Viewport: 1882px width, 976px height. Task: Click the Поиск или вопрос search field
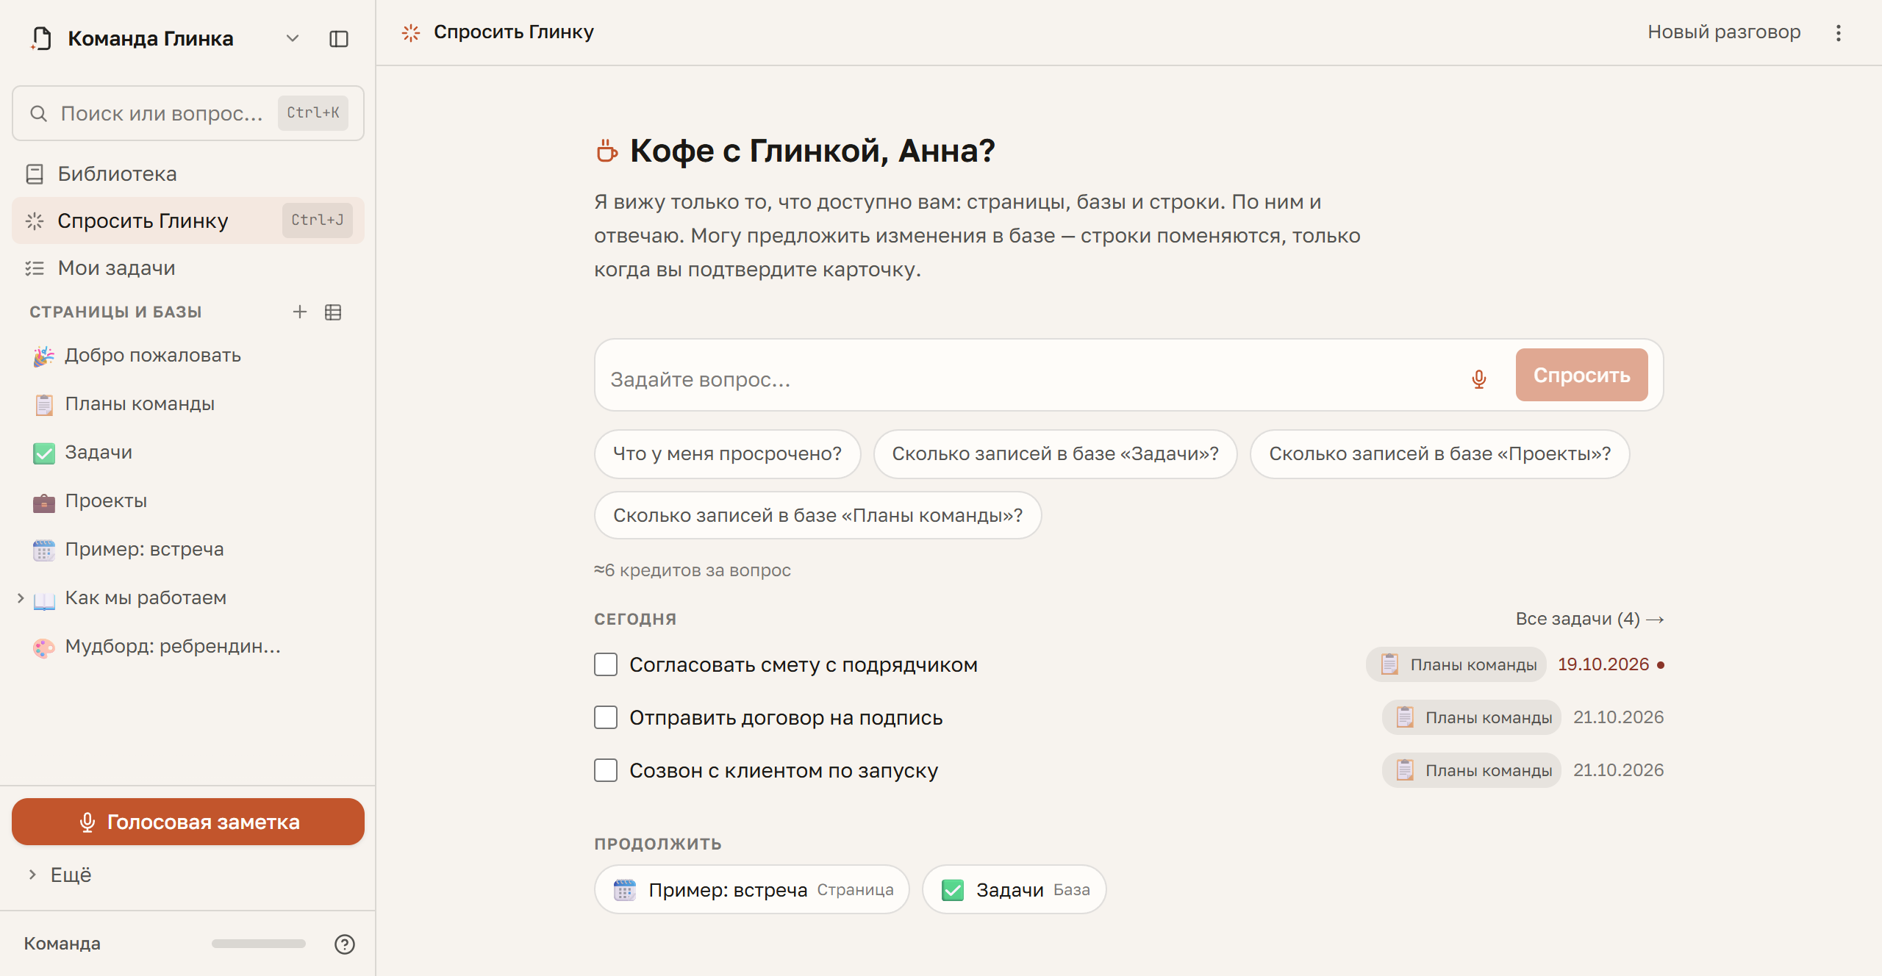pyautogui.click(x=188, y=113)
